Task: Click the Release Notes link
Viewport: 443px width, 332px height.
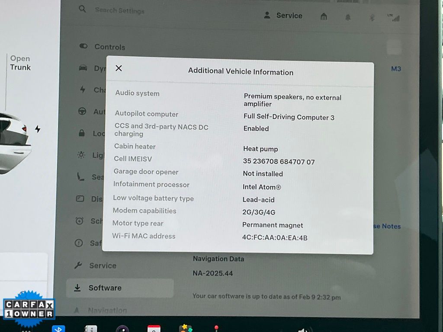Action: point(387,226)
